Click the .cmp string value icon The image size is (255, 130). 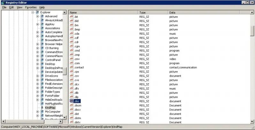pyautogui.click(x=71, y=55)
